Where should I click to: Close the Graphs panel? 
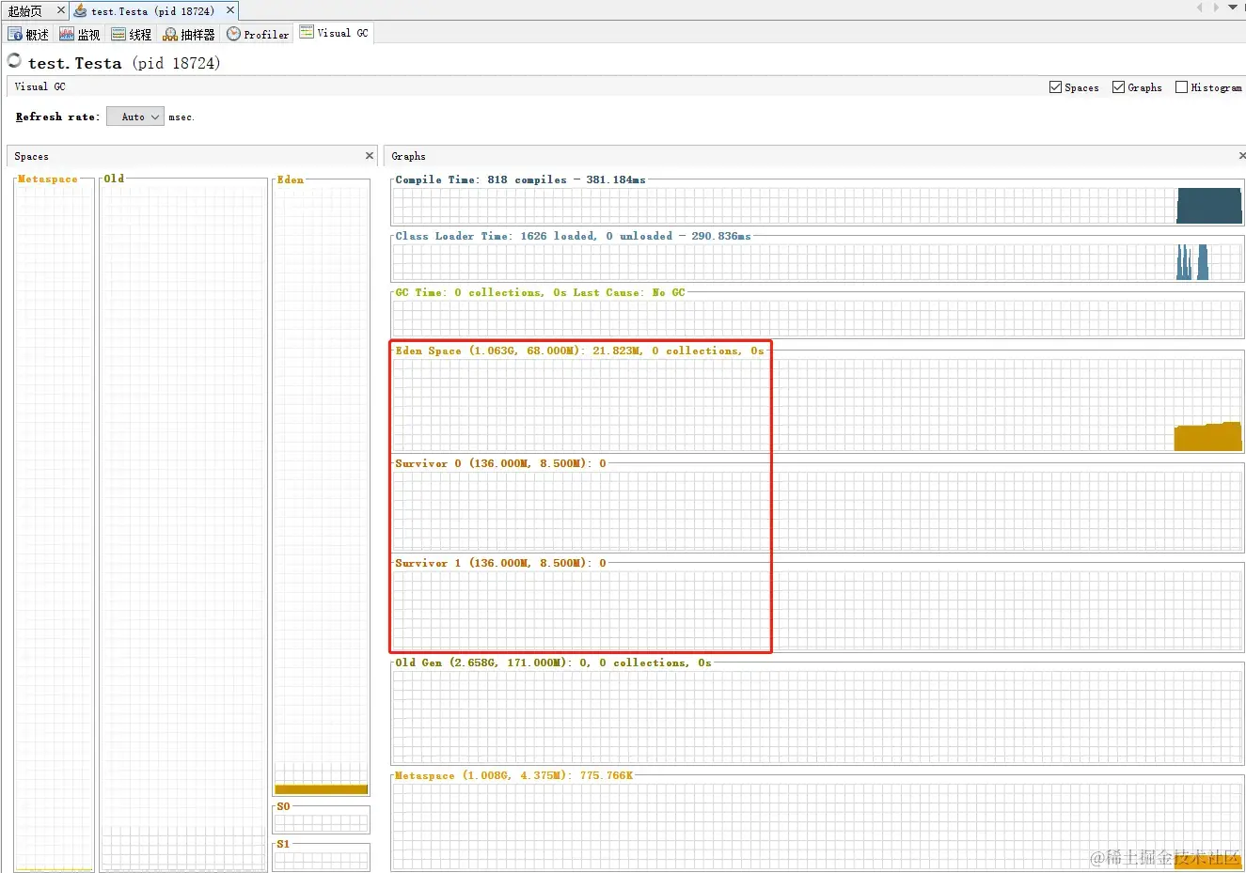[1242, 156]
